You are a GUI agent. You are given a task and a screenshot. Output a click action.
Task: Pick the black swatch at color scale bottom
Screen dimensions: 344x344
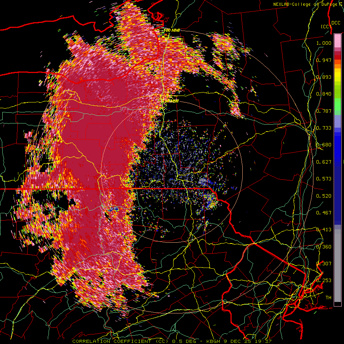(x=338, y=304)
